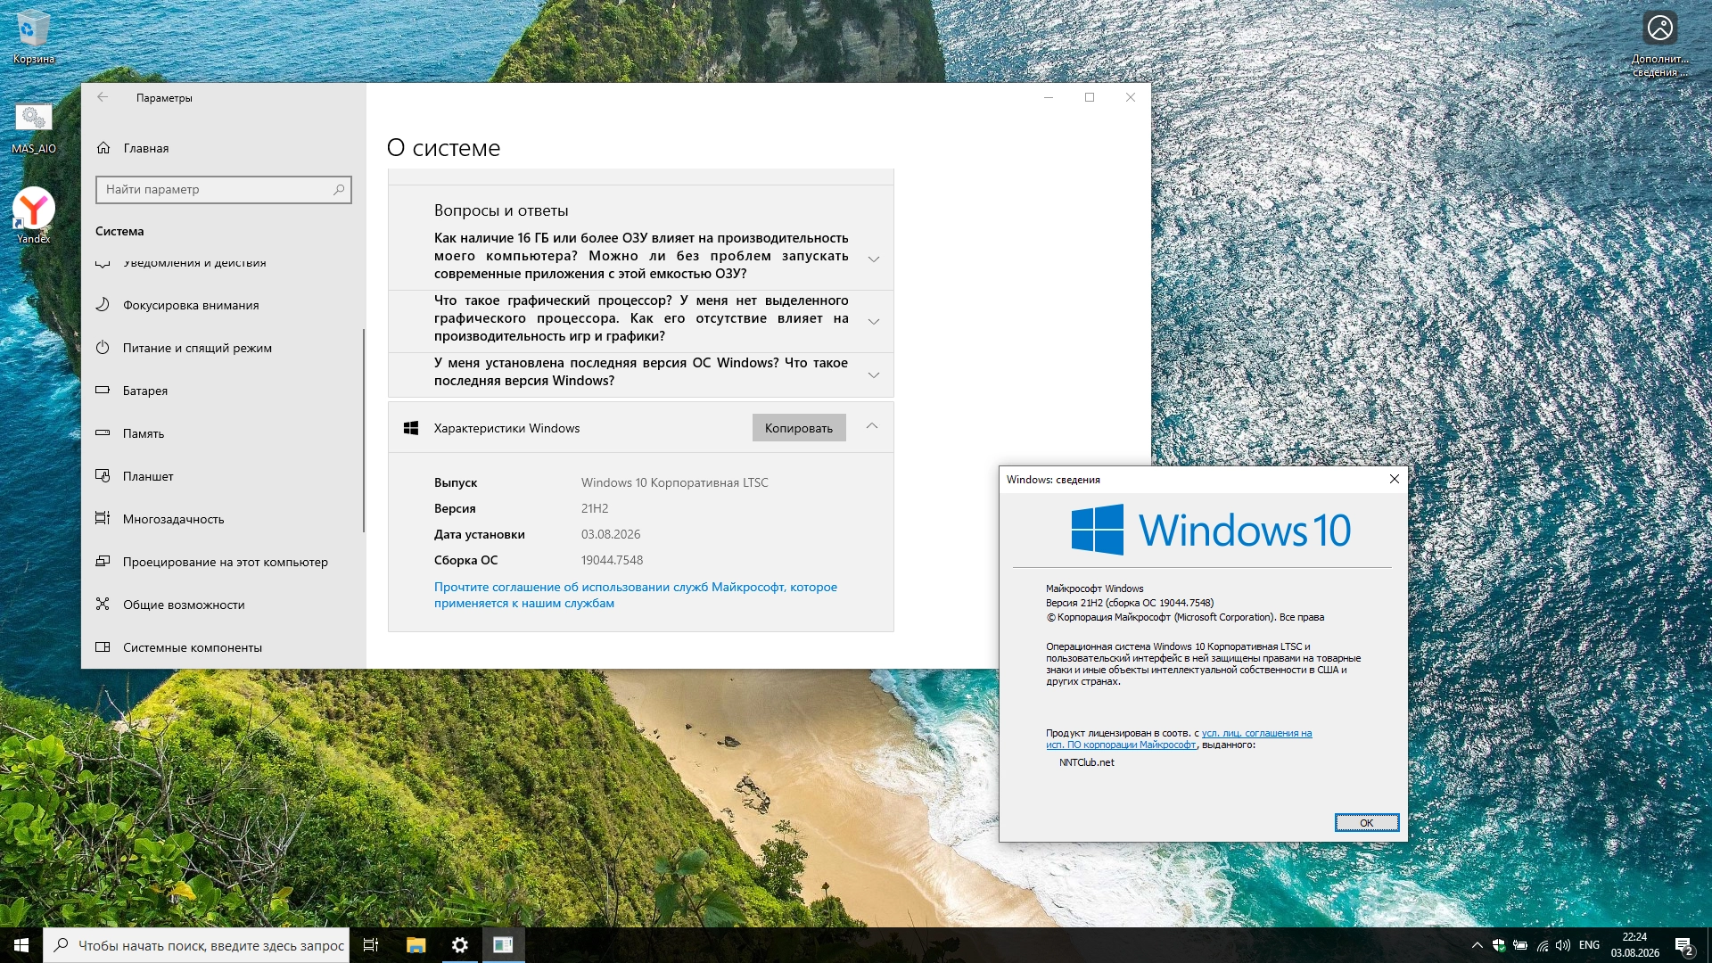The image size is (1712, 963).
Task: Click the taskbar search box
Action: 196,945
